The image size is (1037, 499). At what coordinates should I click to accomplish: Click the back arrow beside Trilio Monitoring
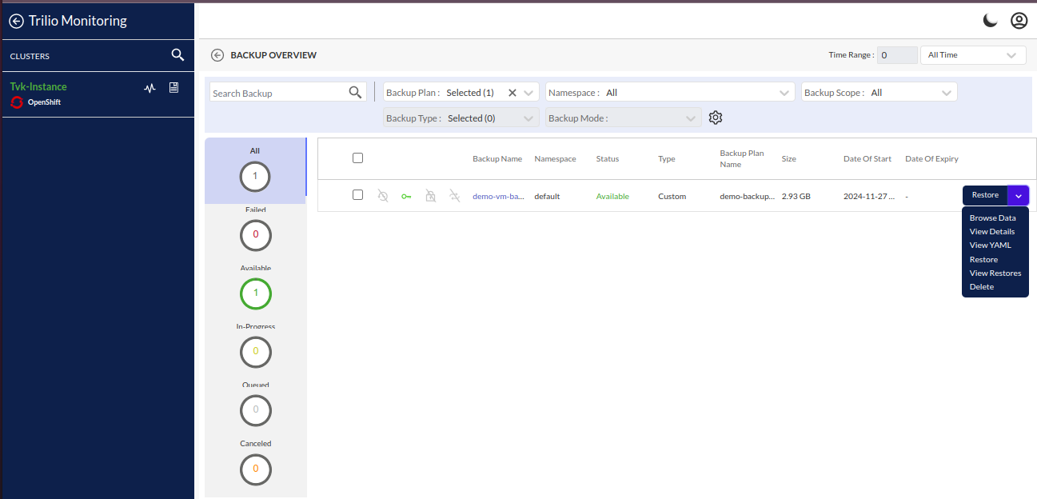[16, 22]
